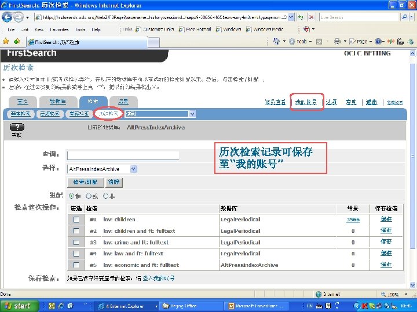This screenshot has height=312, width=417.
Task: Switch to the 首页 (Home) tab
Action: pyautogui.click(x=23, y=102)
